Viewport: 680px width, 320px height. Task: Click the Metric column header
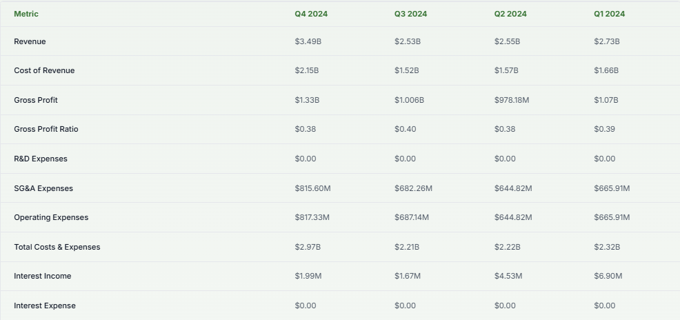pyautogui.click(x=26, y=14)
